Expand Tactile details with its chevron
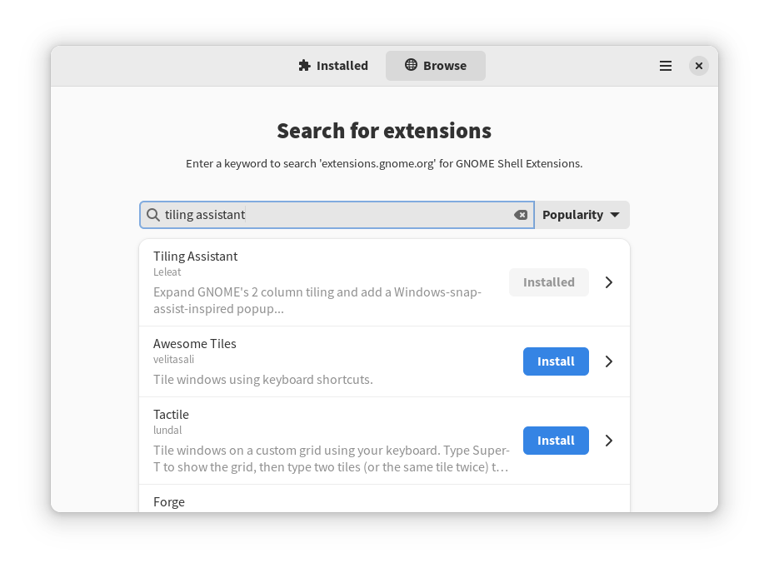Screen dimensions: 769x568 pyautogui.click(x=609, y=441)
